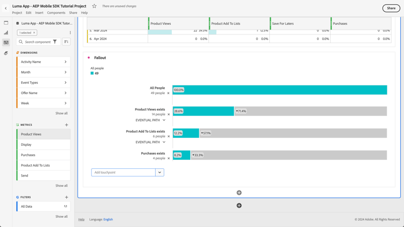Select the Product Add To Lists metric
The image size is (404, 227).
[43, 165]
